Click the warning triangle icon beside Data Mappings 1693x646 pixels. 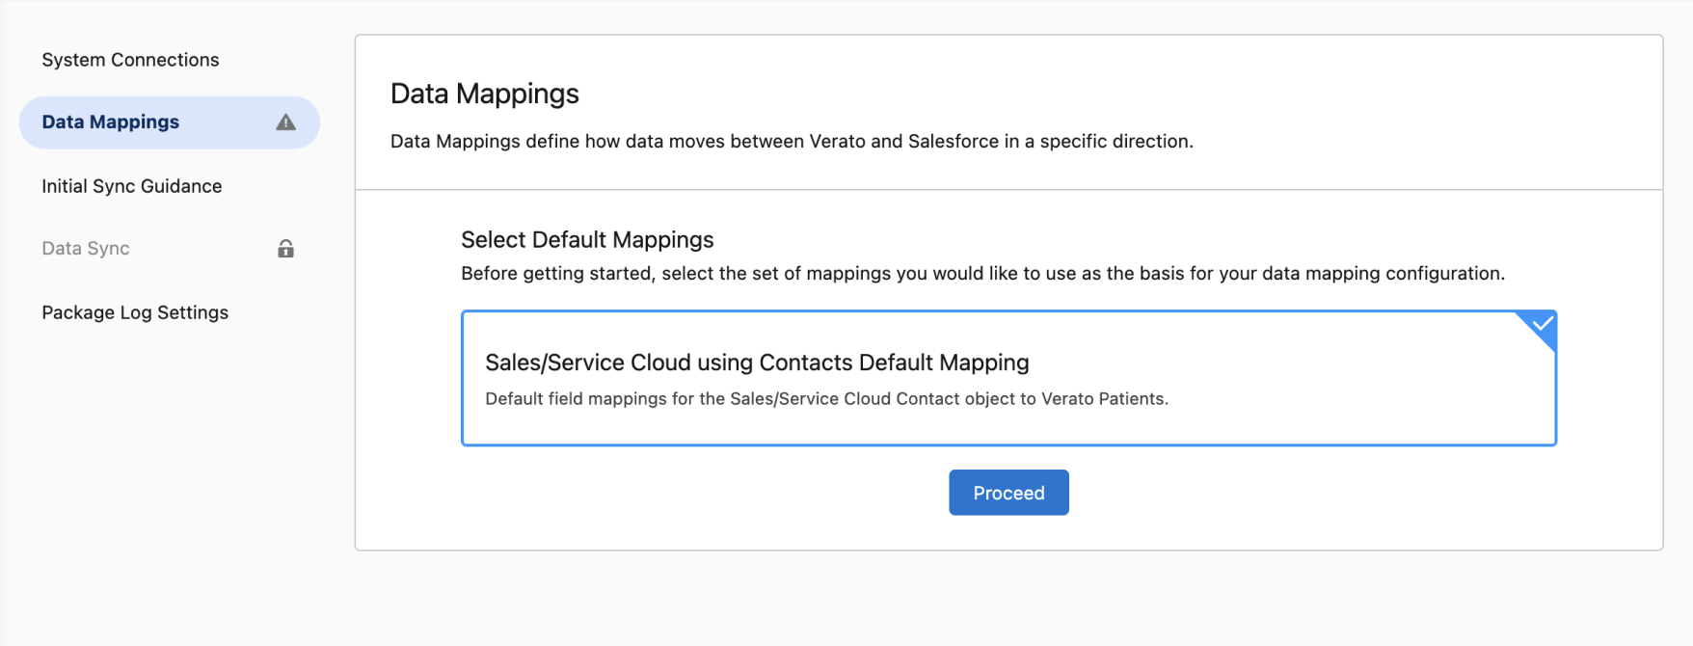coord(286,122)
